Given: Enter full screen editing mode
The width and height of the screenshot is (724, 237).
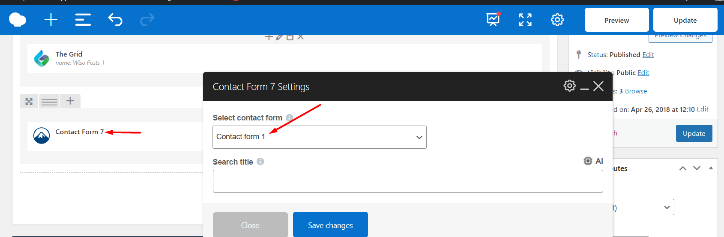Looking at the screenshot, I should [525, 20].
